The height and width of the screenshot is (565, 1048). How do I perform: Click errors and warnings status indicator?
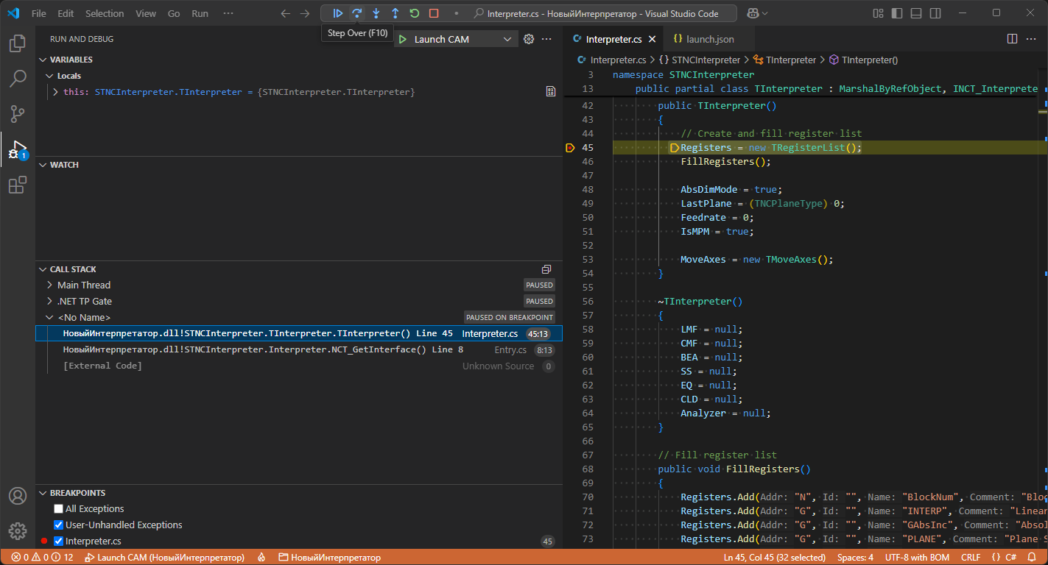(42, 558)
